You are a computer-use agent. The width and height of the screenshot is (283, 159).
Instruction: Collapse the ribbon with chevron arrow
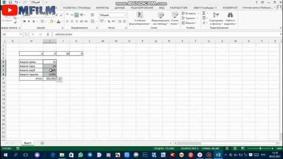(281, 28)
